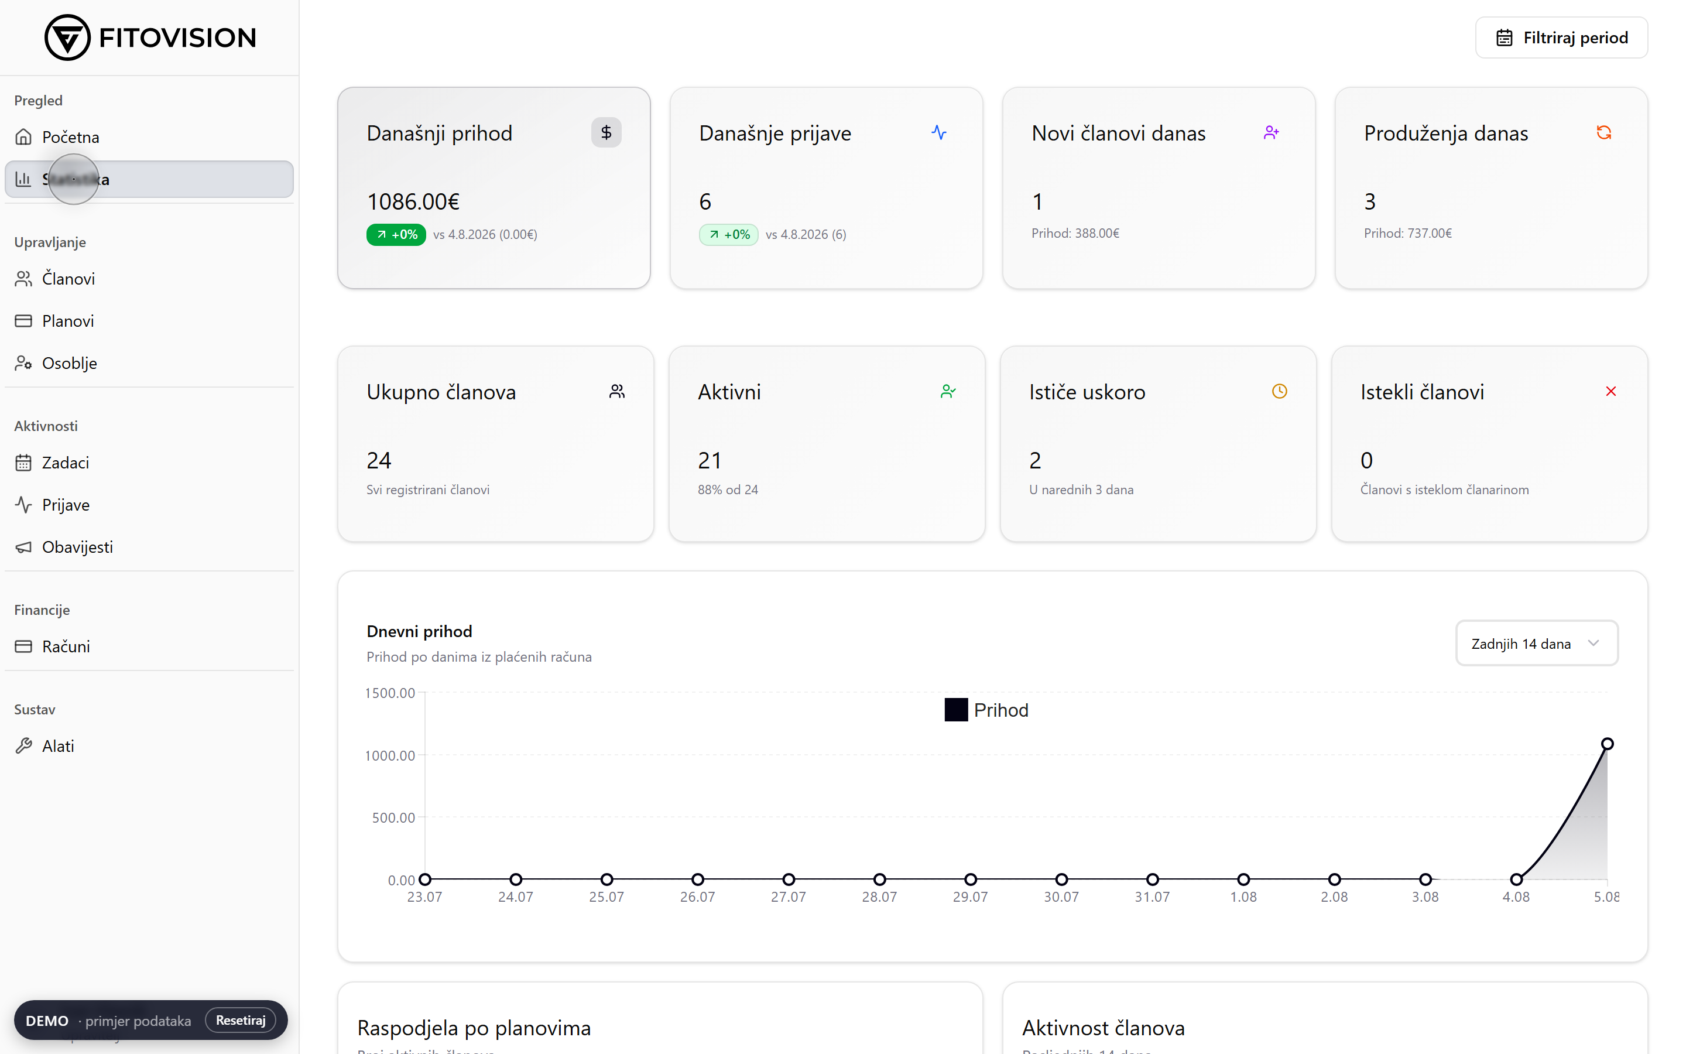This screenshot has width=1686, height=1054.
Task: Click the 29.07 data point on chart
Action: [971, 880]
